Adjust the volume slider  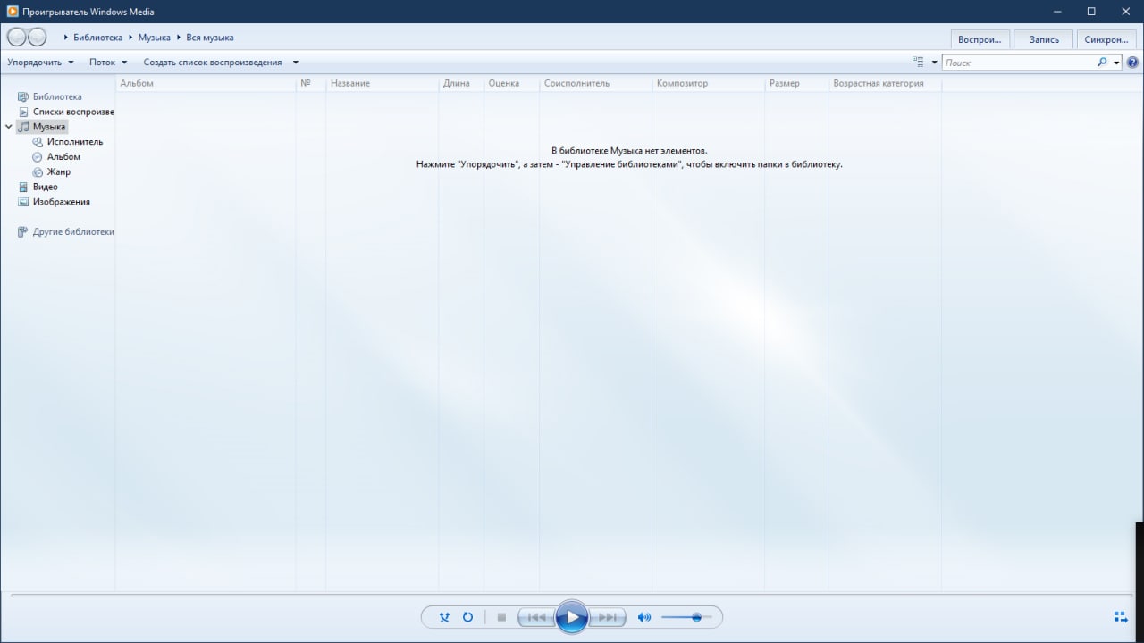click(x=686, y=617)
